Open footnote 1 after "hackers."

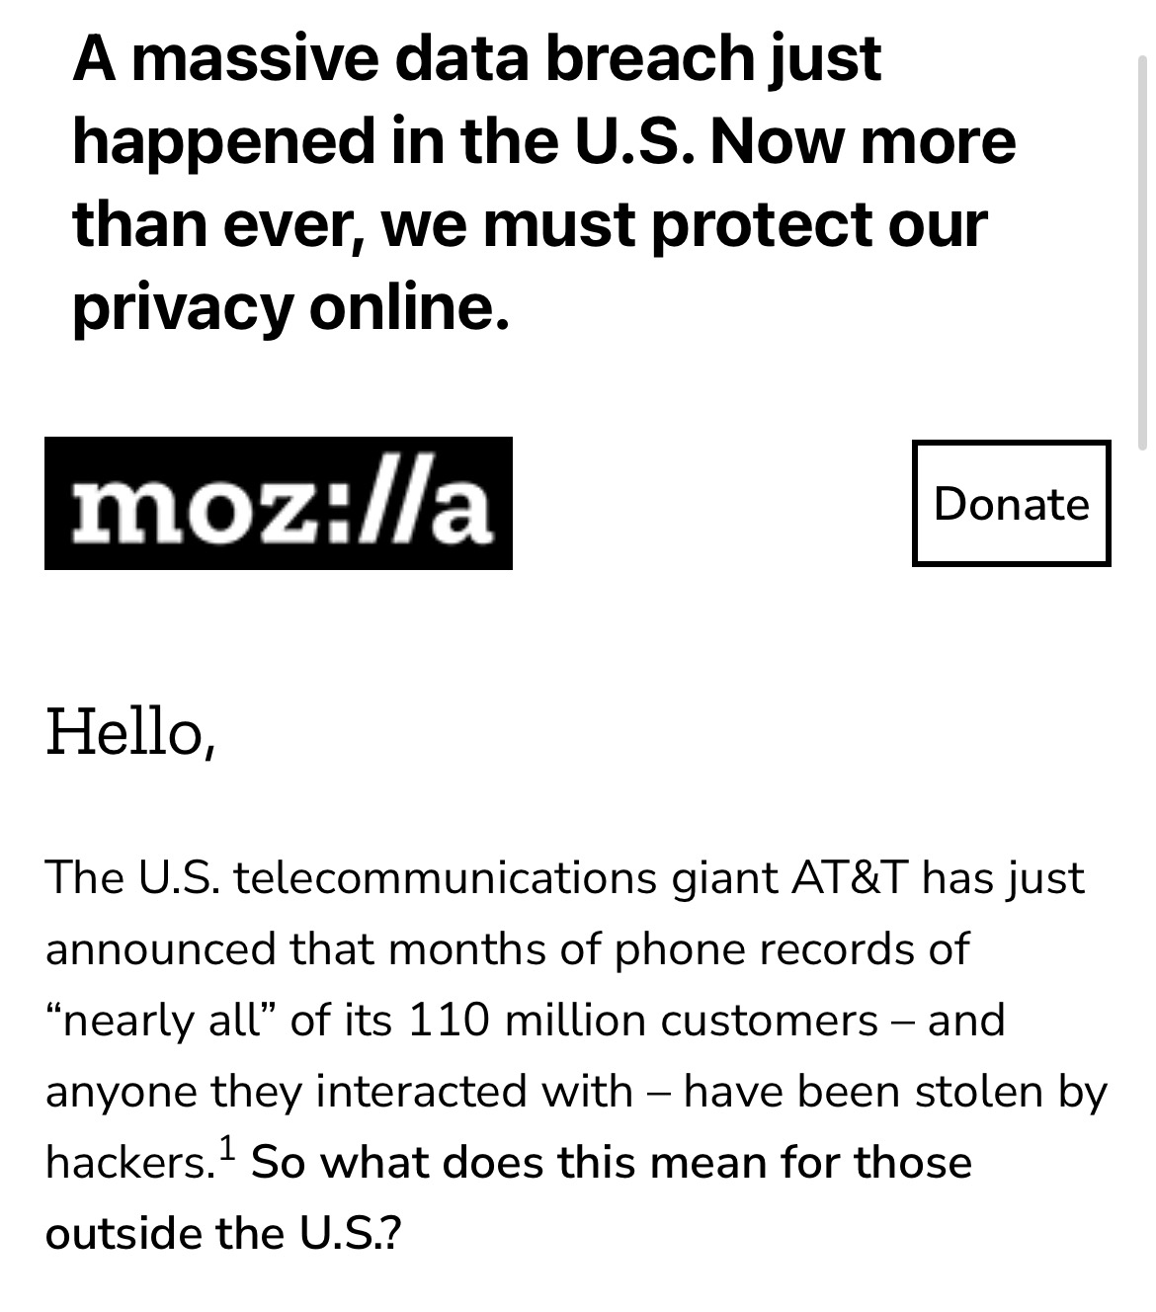227,1149
